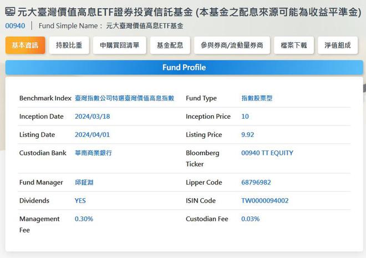Click the Fund Type label
This screenshot has height=258, width=366.
pyautogui.click(x=201, y=98)
